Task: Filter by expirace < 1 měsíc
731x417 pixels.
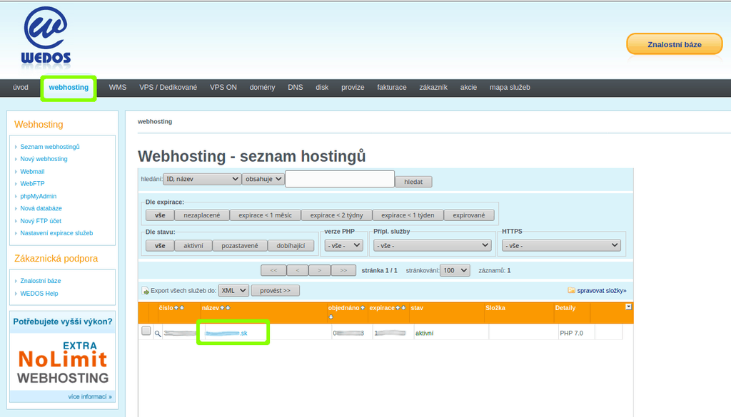Action: 266,215
